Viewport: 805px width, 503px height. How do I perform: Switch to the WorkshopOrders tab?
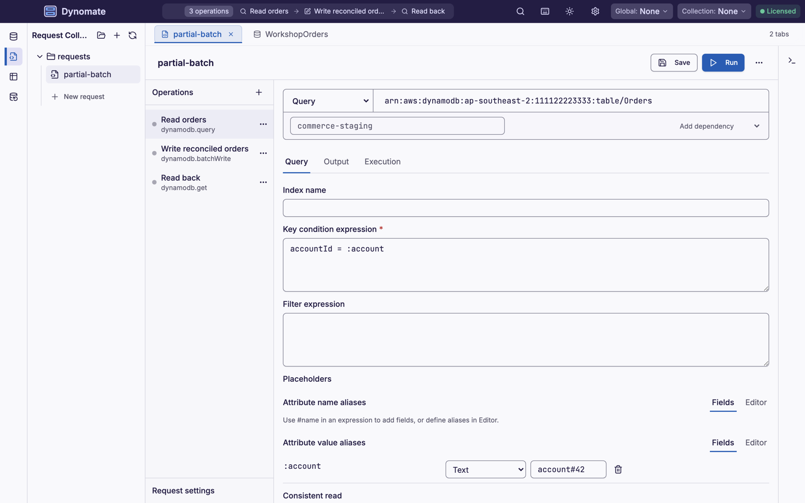[291, 34]
